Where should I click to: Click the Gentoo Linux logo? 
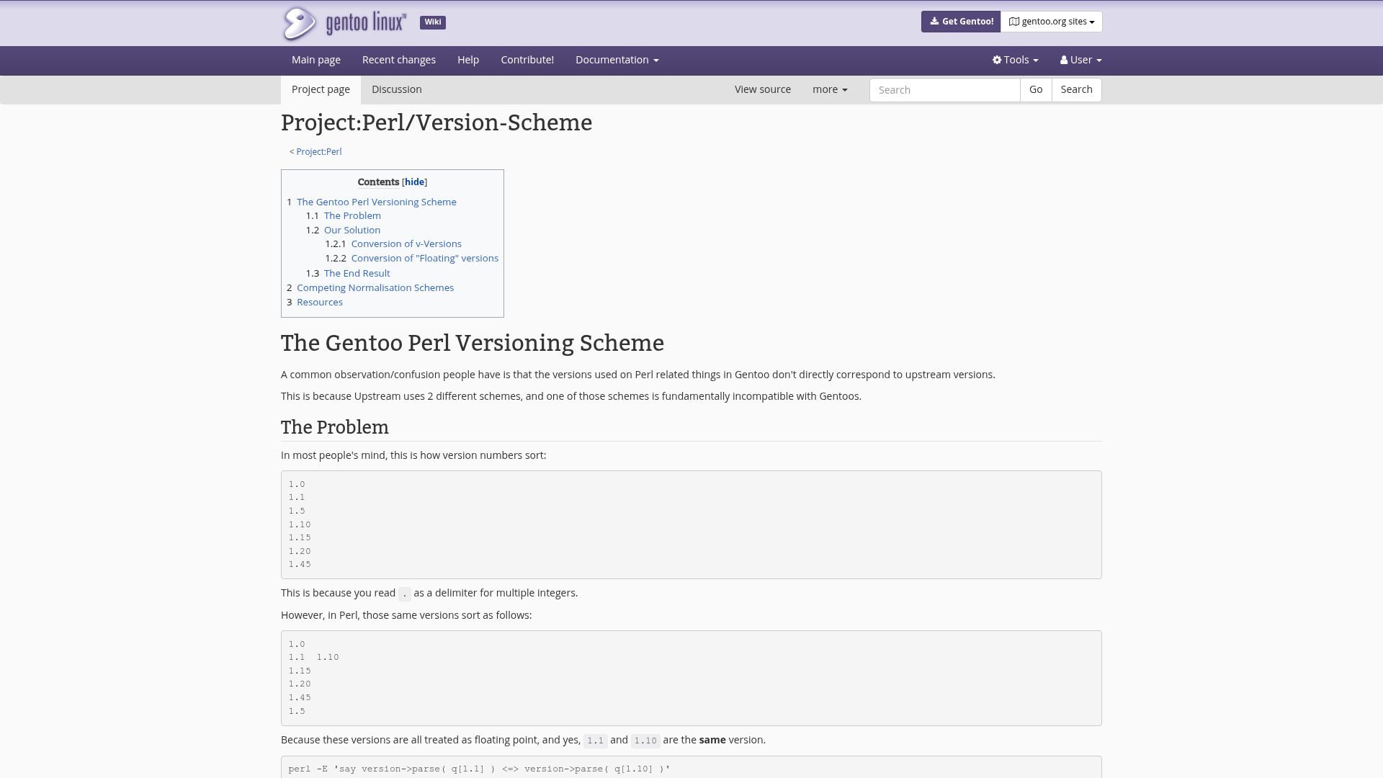[x=344, y=23]
